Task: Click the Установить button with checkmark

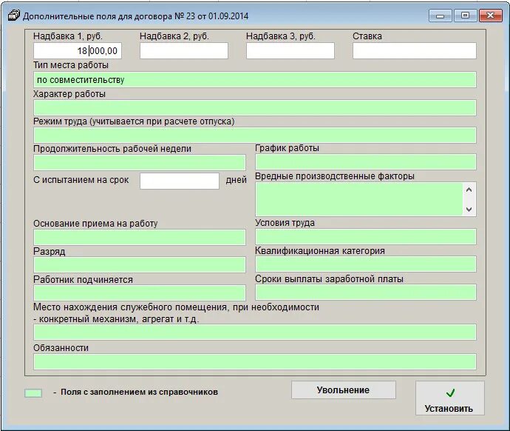Action: point(450,398)
